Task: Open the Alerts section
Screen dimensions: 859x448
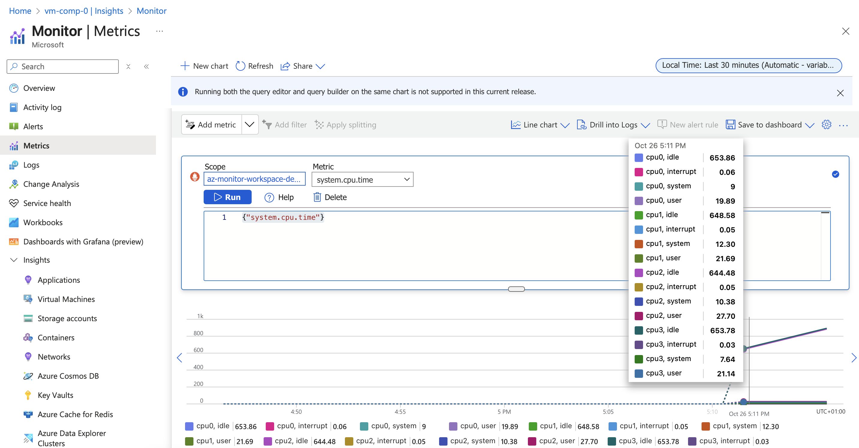Action: 33,126
